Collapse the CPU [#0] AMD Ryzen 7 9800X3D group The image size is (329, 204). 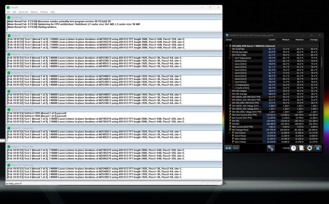(227, 46)
